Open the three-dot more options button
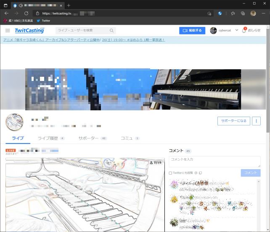Screen dimensions: 270x232 point(256,121)
